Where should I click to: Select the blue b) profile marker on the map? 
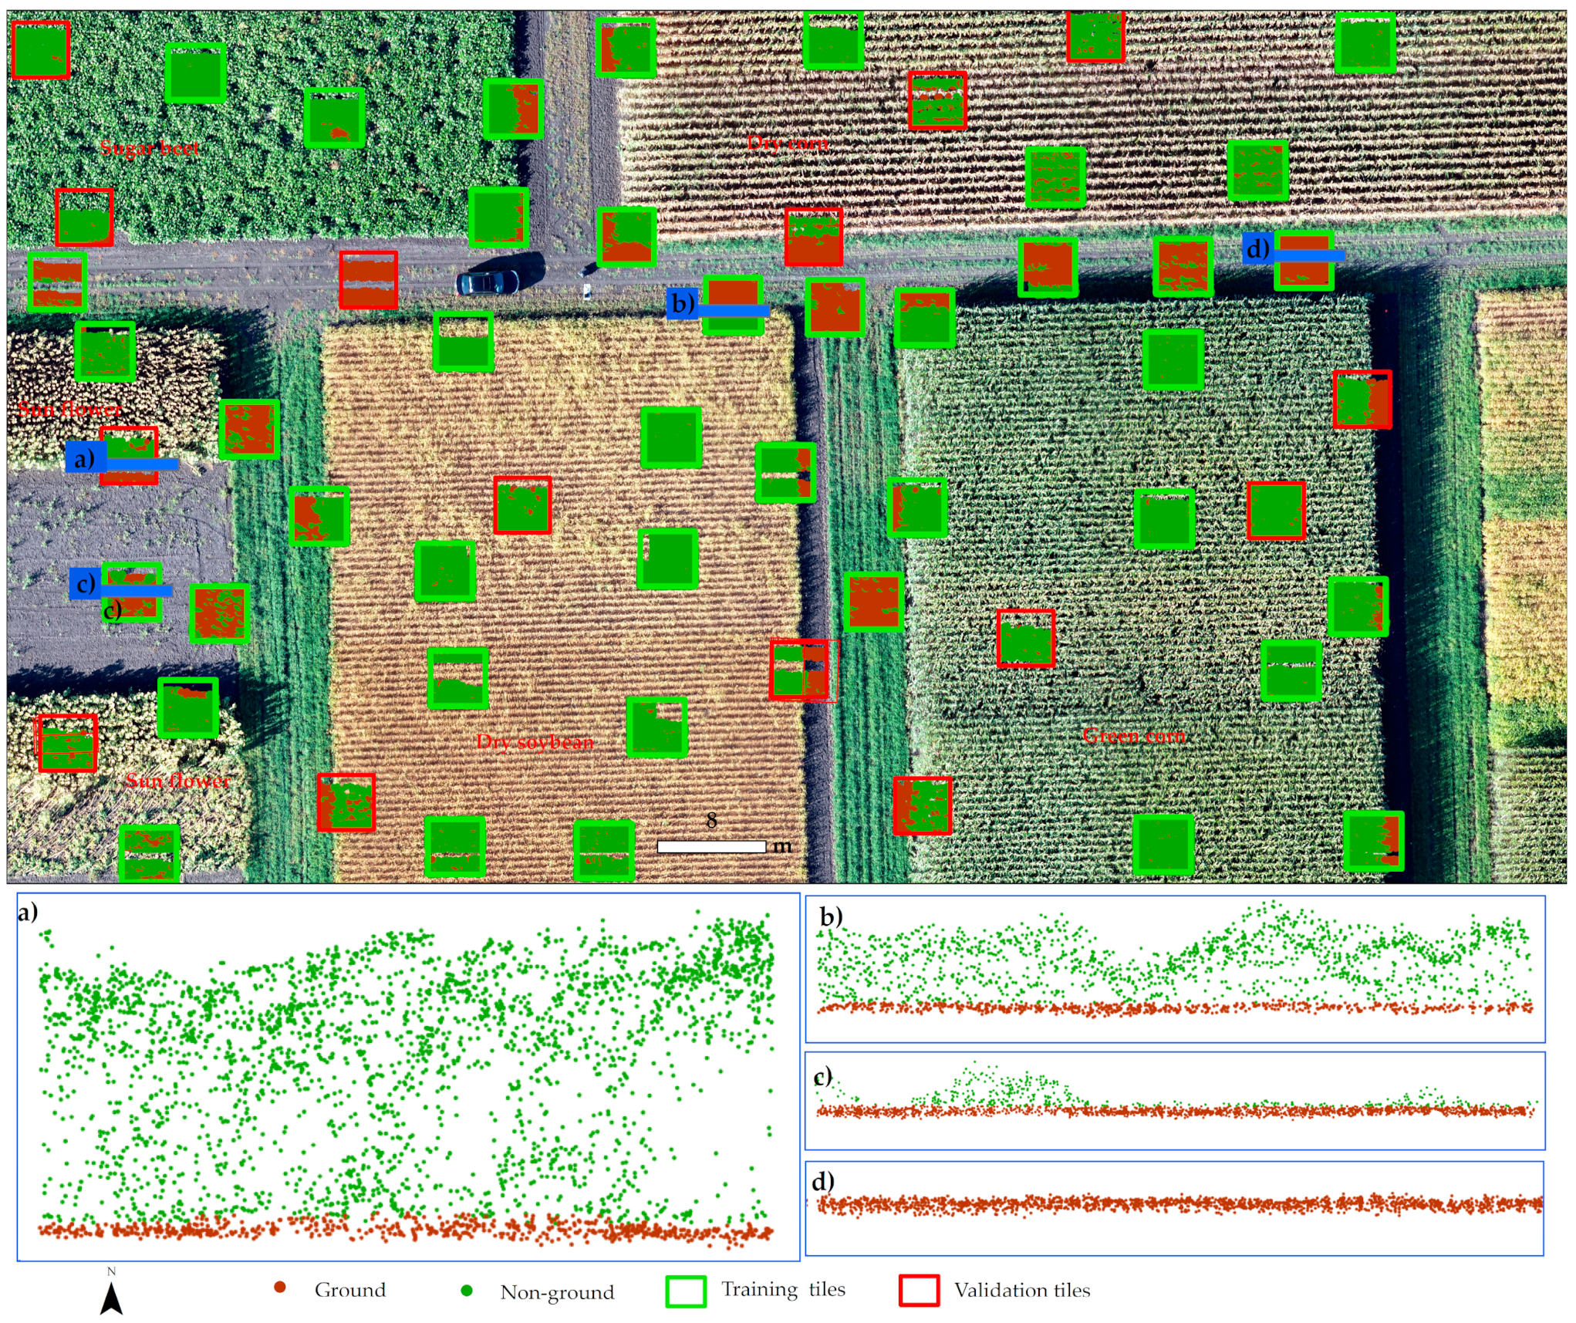pos(717,304)
